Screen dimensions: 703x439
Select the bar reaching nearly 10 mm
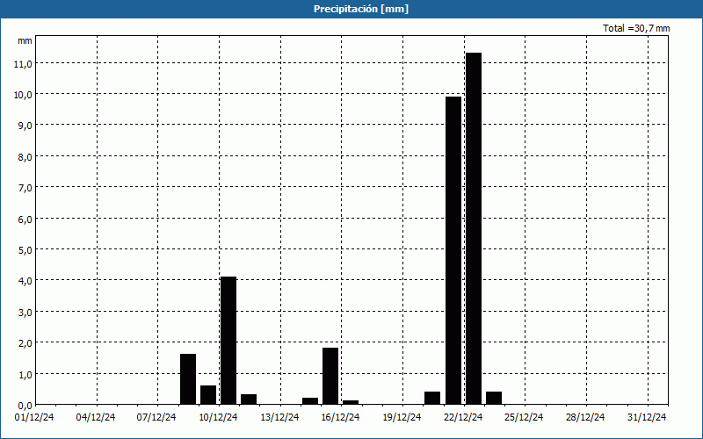[x=453, y=250]
